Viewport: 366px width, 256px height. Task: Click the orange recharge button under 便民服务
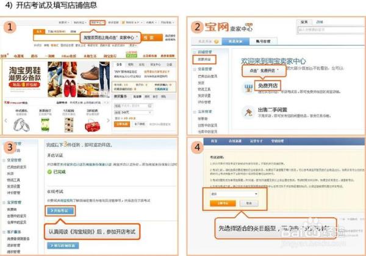coord(122,124)
